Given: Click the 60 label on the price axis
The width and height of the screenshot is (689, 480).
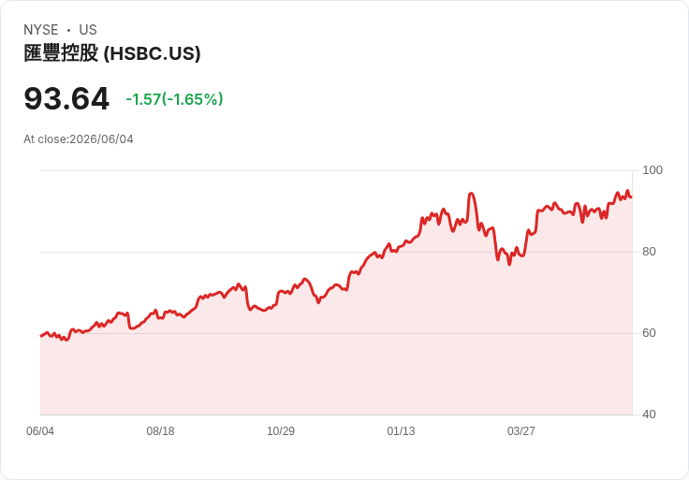Looking at the screenshot, I should tap(649, 333).
